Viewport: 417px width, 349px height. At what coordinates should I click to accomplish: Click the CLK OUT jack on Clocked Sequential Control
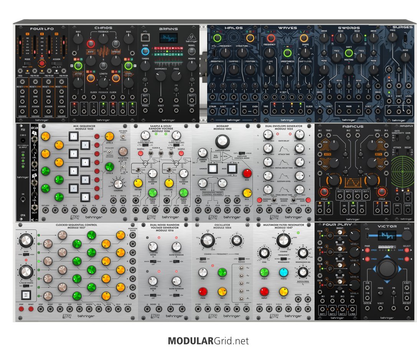click(128, 309)
